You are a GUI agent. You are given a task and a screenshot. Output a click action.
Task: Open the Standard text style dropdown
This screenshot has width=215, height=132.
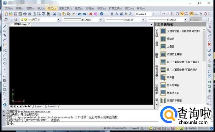tap(153, 14)
